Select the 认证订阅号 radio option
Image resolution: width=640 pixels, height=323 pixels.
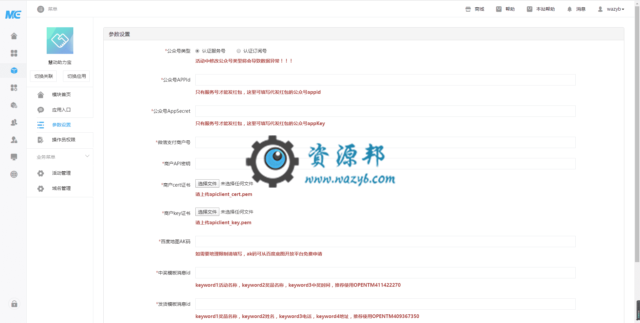click(239, 51)
